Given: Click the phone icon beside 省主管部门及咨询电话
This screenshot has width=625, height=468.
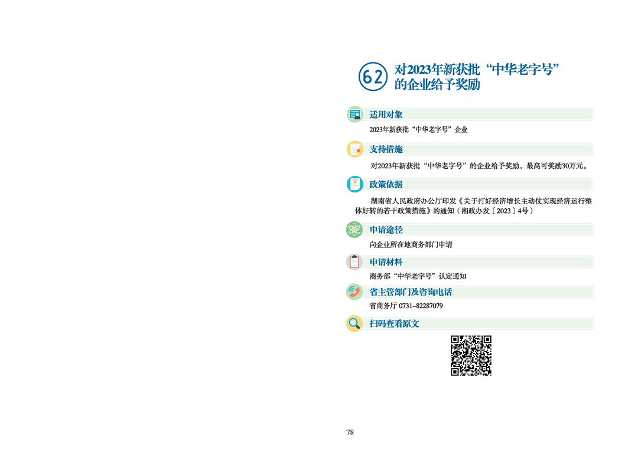Looking at the screenshot, I should click(354, 292).
